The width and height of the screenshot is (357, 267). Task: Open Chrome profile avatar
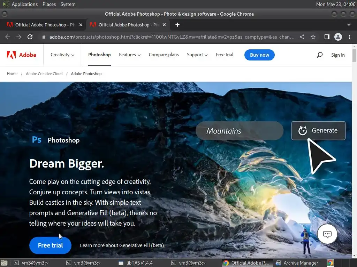pos(338,37)
